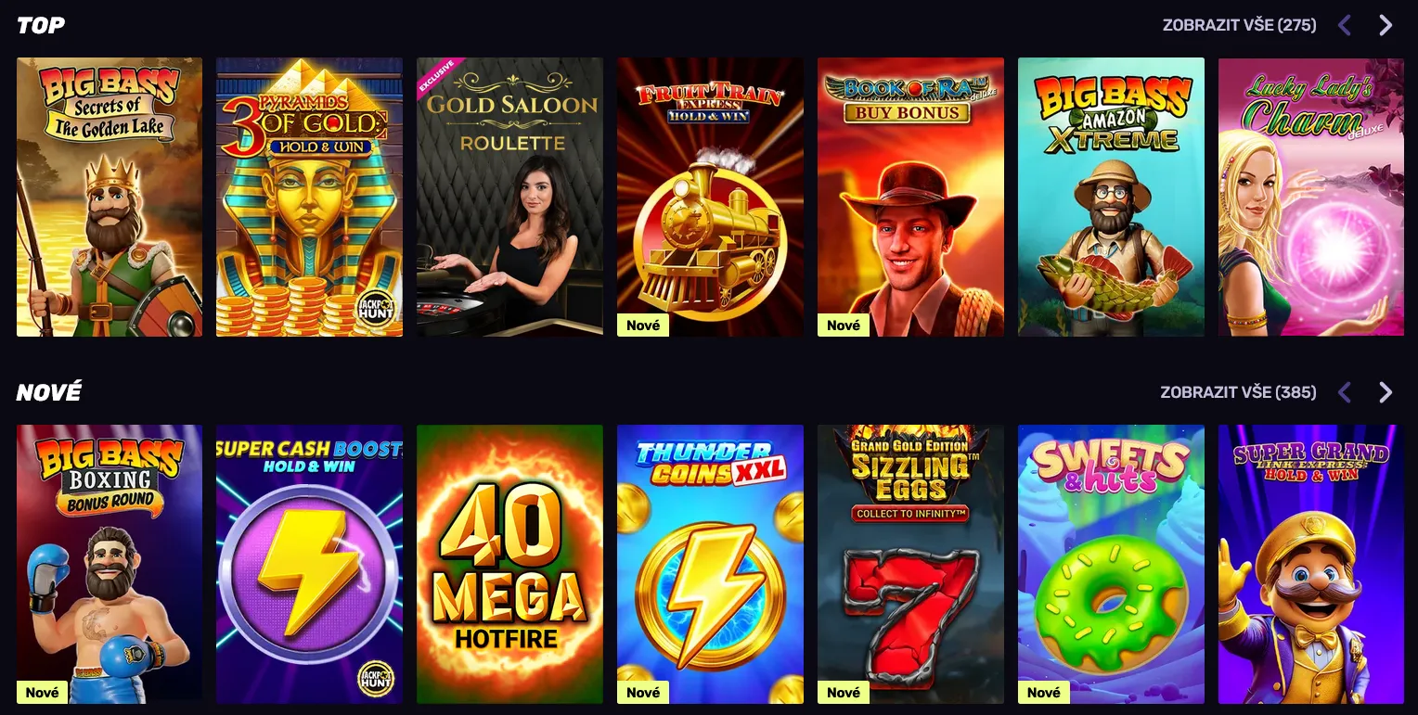This screenshot has width=1418, height=715.
Task: Show next games in NOVÉ row
Action: coord(1386,392)
